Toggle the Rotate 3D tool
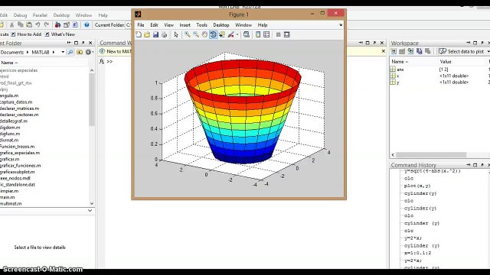 coord(213,34)
